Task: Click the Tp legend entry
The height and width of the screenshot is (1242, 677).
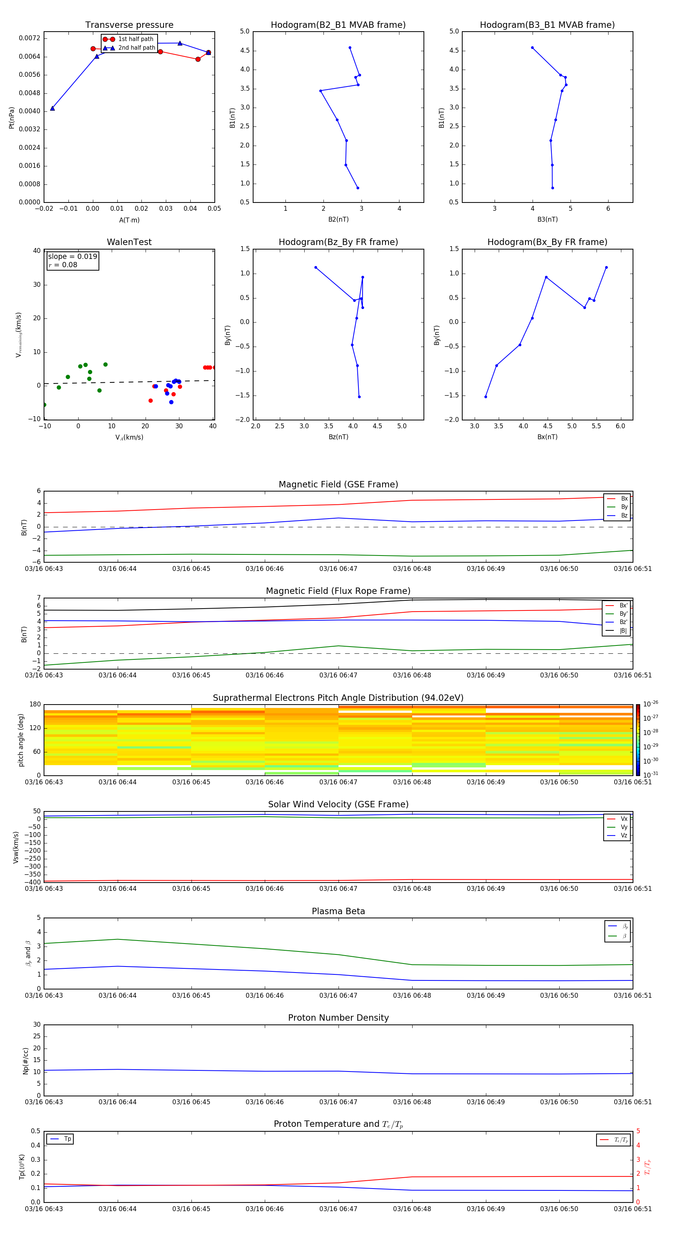Action: pos(60,1139)
